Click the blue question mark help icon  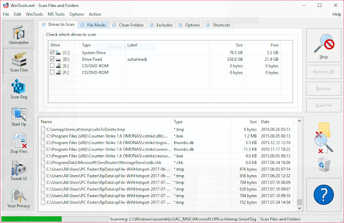click(324, 195)
